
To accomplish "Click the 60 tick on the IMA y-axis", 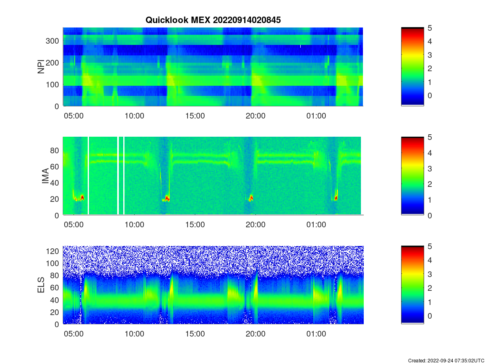I will pyautogui.click(x=55, y=167).
